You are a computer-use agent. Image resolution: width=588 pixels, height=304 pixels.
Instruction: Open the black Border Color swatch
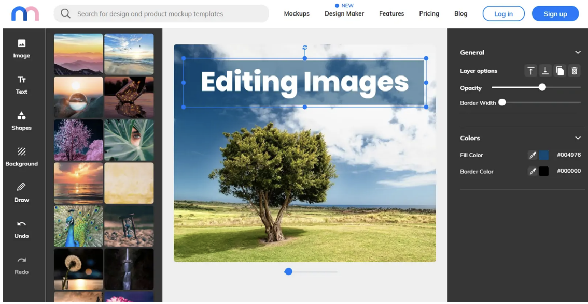[544, 171]
